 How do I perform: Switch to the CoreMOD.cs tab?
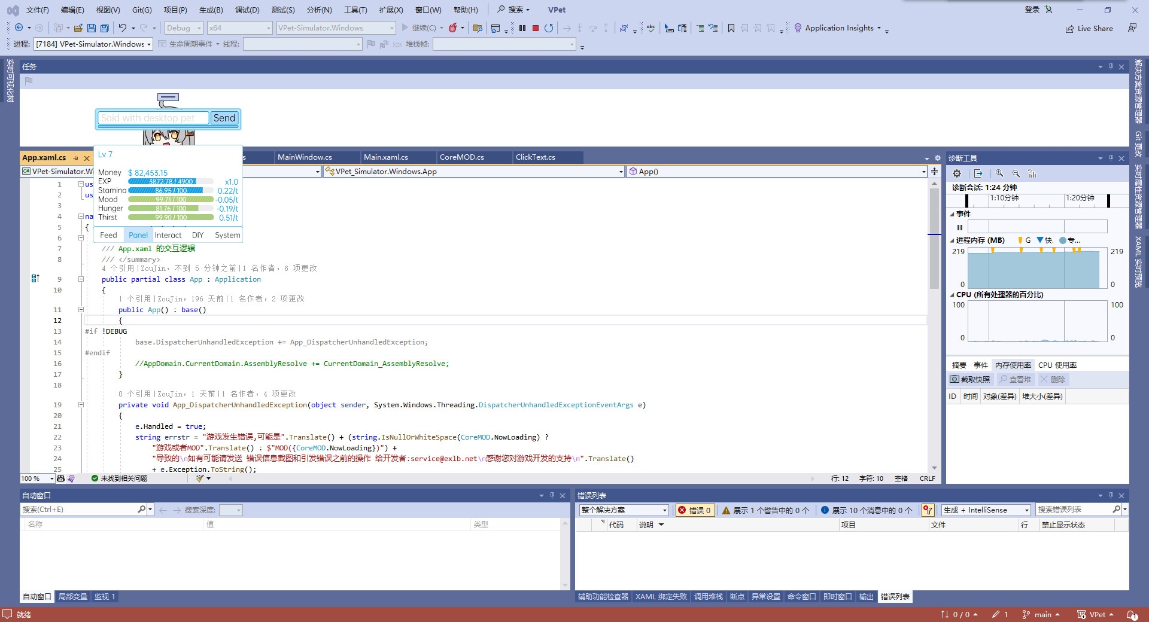coord(461,157)
